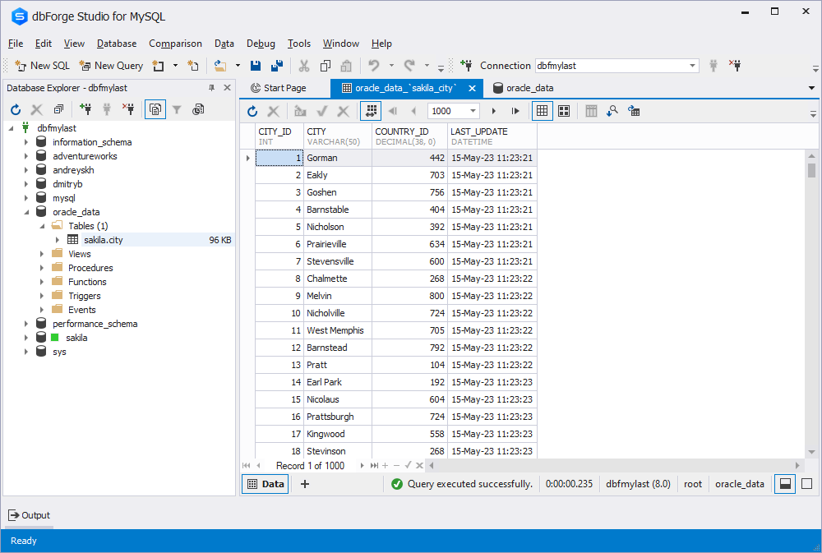
Task: Pin the Database Explorer panel
Action: [212, 88]
